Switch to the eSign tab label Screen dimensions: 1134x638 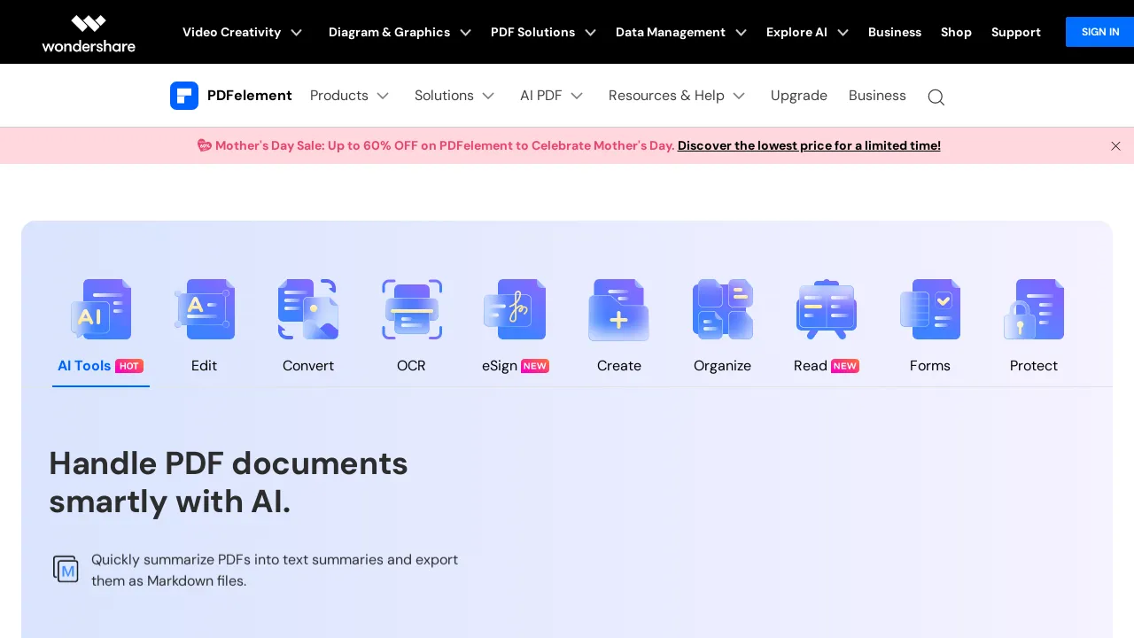500,366
